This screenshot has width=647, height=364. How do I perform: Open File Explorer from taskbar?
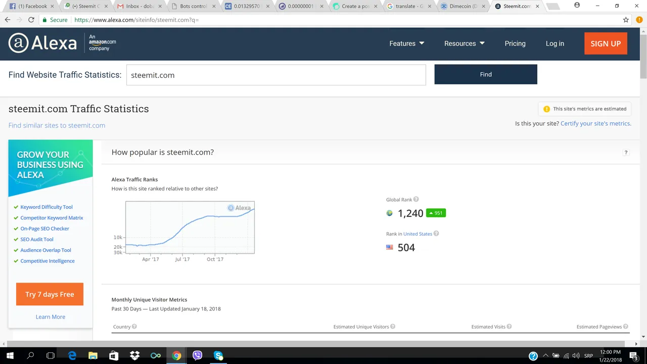(x=93, y=355)
